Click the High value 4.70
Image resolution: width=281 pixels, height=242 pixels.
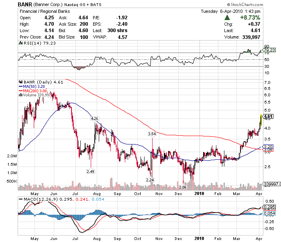pyautogui.click(x=49, y=24)
